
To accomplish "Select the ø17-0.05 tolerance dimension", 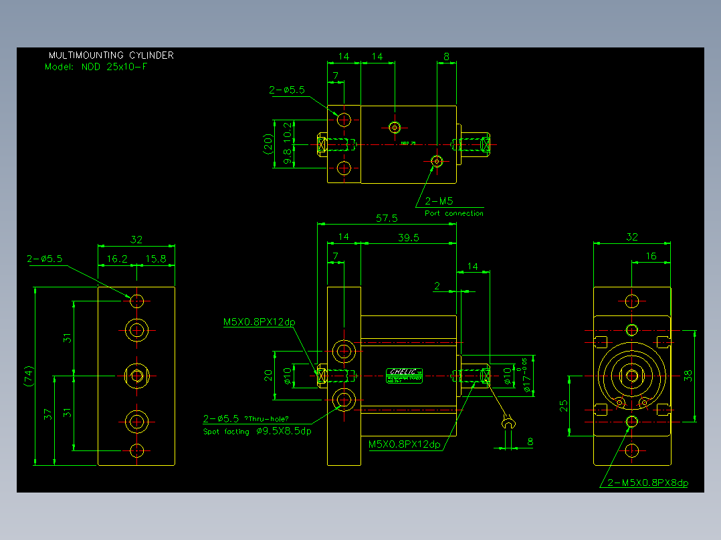I will [x=524, y=376].
